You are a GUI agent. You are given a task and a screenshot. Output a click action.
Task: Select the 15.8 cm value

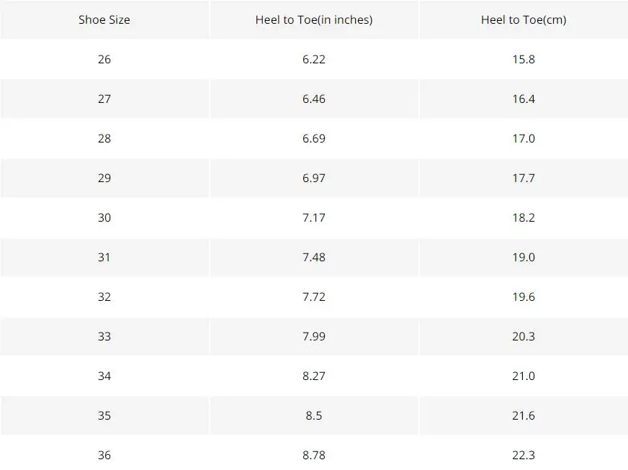pyautogui.click(x=524, y=59)
